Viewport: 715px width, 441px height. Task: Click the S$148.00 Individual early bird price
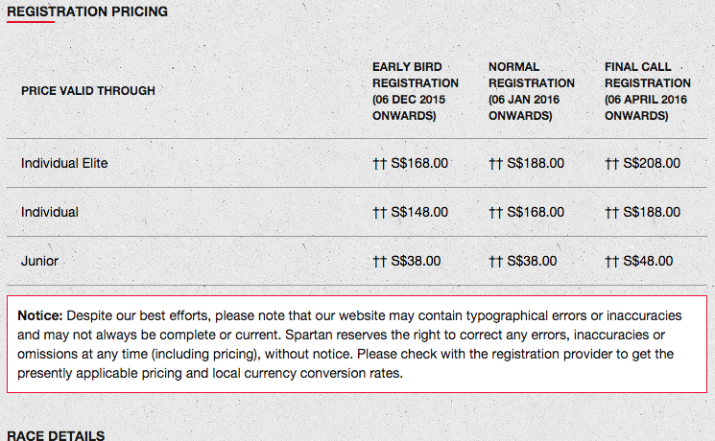419,212
